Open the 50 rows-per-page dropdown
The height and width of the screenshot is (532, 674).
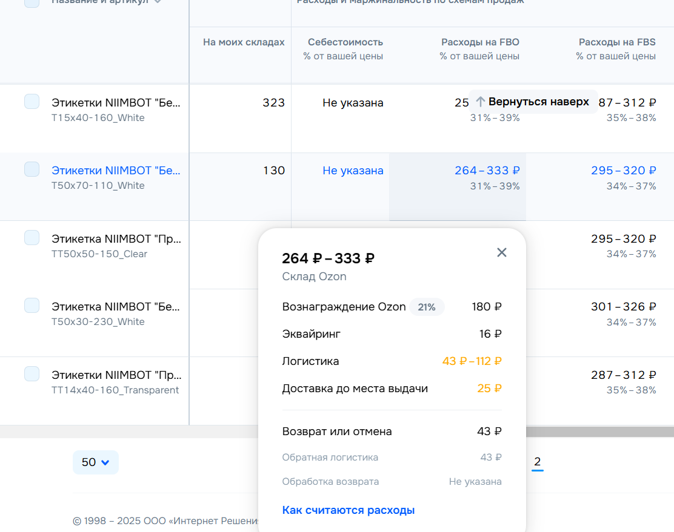pyautogui.click(x=95, y=462)
